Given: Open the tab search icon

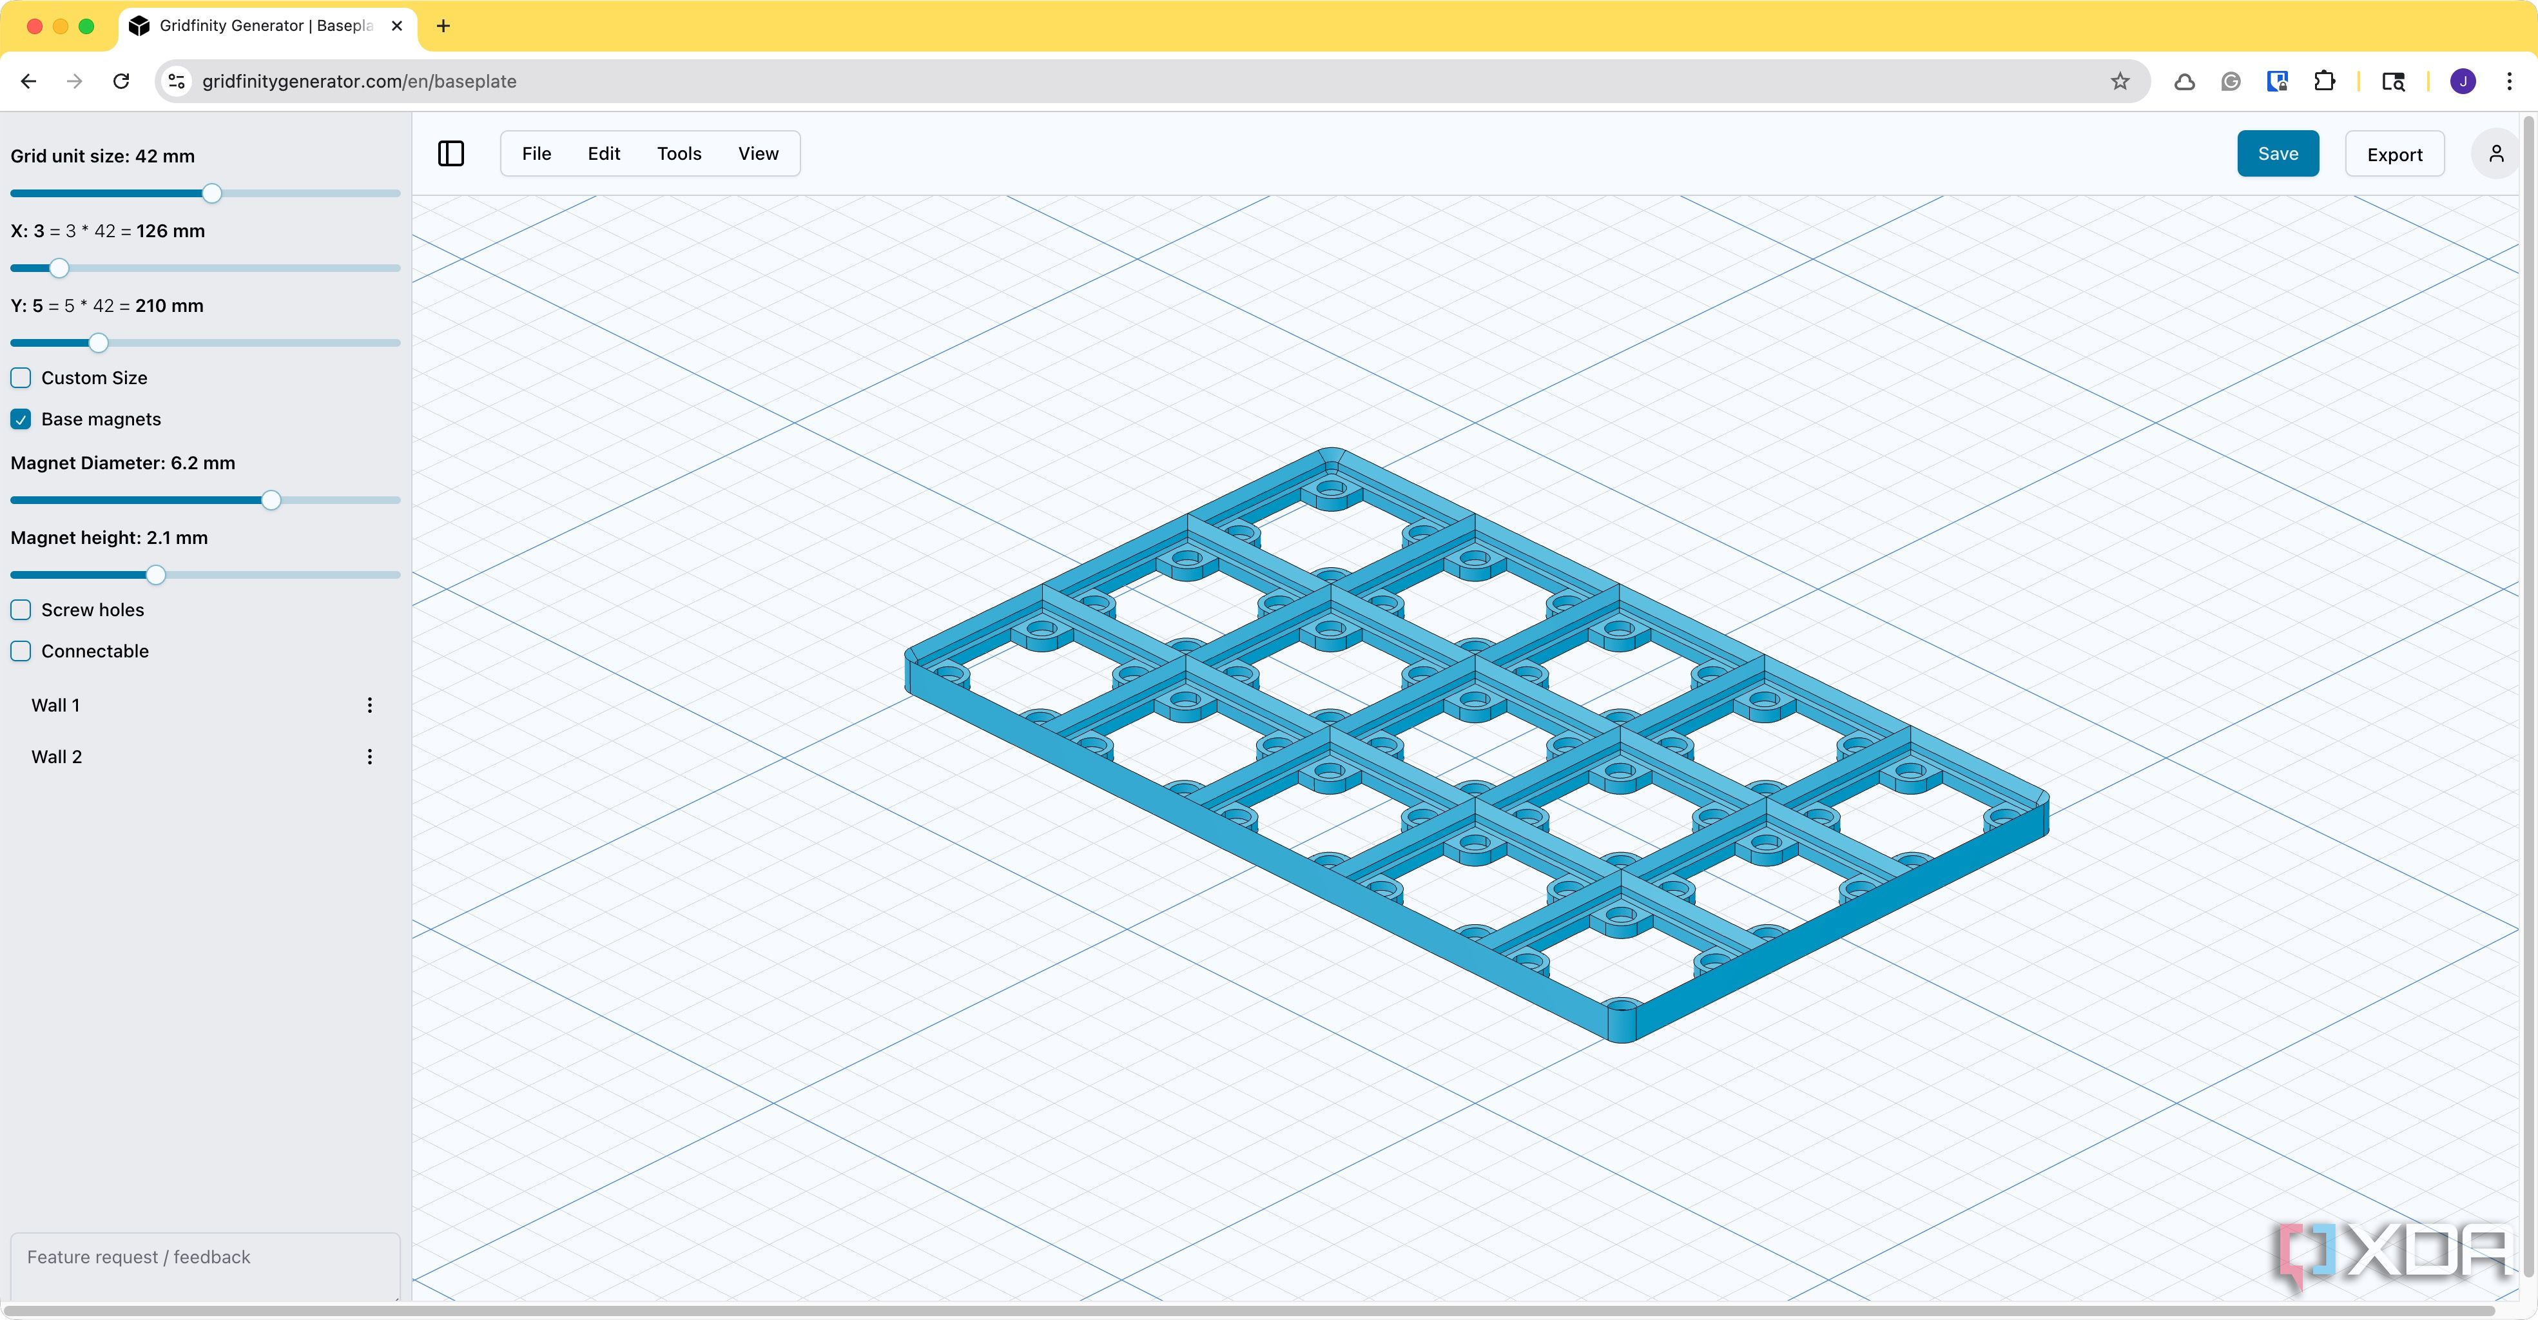Looking at the screenshot, I should [2393, 81].
